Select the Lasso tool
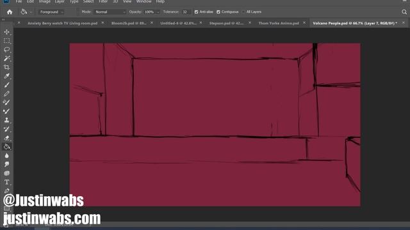The height and width of the screenshot is (230, 410). coord(7,50)
